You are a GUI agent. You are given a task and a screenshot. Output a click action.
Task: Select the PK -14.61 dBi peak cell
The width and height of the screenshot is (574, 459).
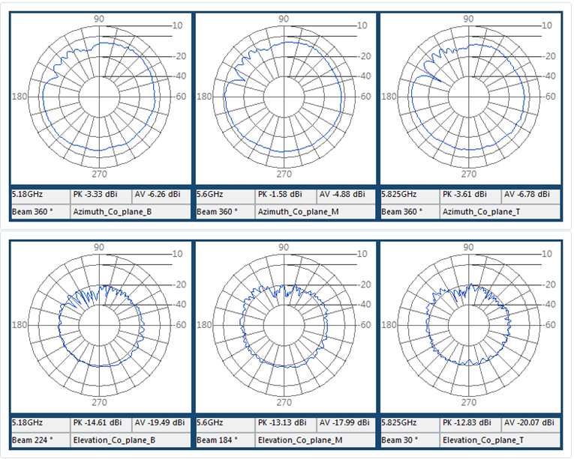click(x=101, y=422)
